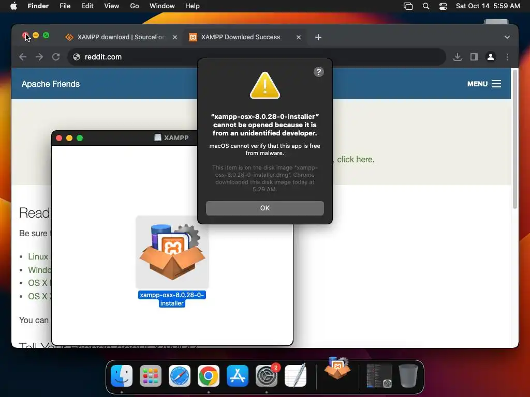Image resolution: width=530 pixels, height=397 pixels.
Task: Open the Help menu
Action: click(x=193, y=6)
